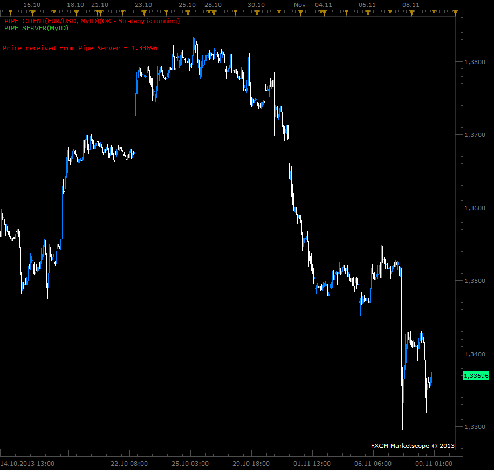Click the orange day marker beneath Nov label
Viewport: 494px width, 470px height.
pyautogui.click(x=300, y=13)
